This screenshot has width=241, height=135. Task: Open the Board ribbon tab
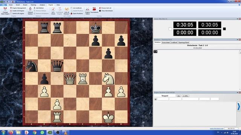25,5
